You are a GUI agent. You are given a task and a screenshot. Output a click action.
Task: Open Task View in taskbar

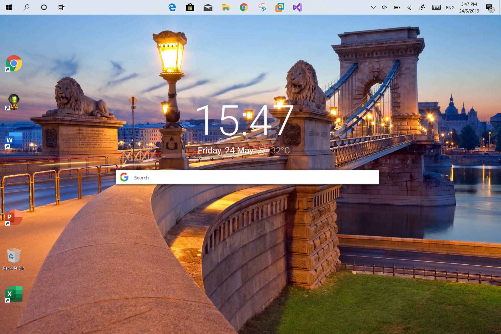(x=61, y=7)
